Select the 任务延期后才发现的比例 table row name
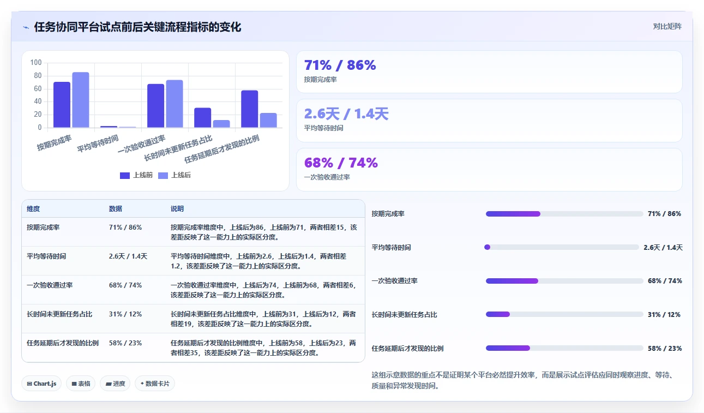This screenshot has height=413, width=704. click(63, 343)
